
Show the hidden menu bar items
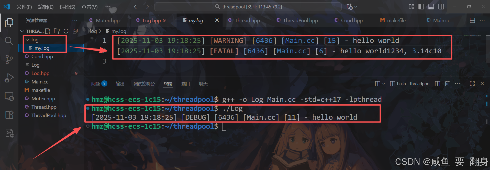pyautogui.click(x=108, y=7)
